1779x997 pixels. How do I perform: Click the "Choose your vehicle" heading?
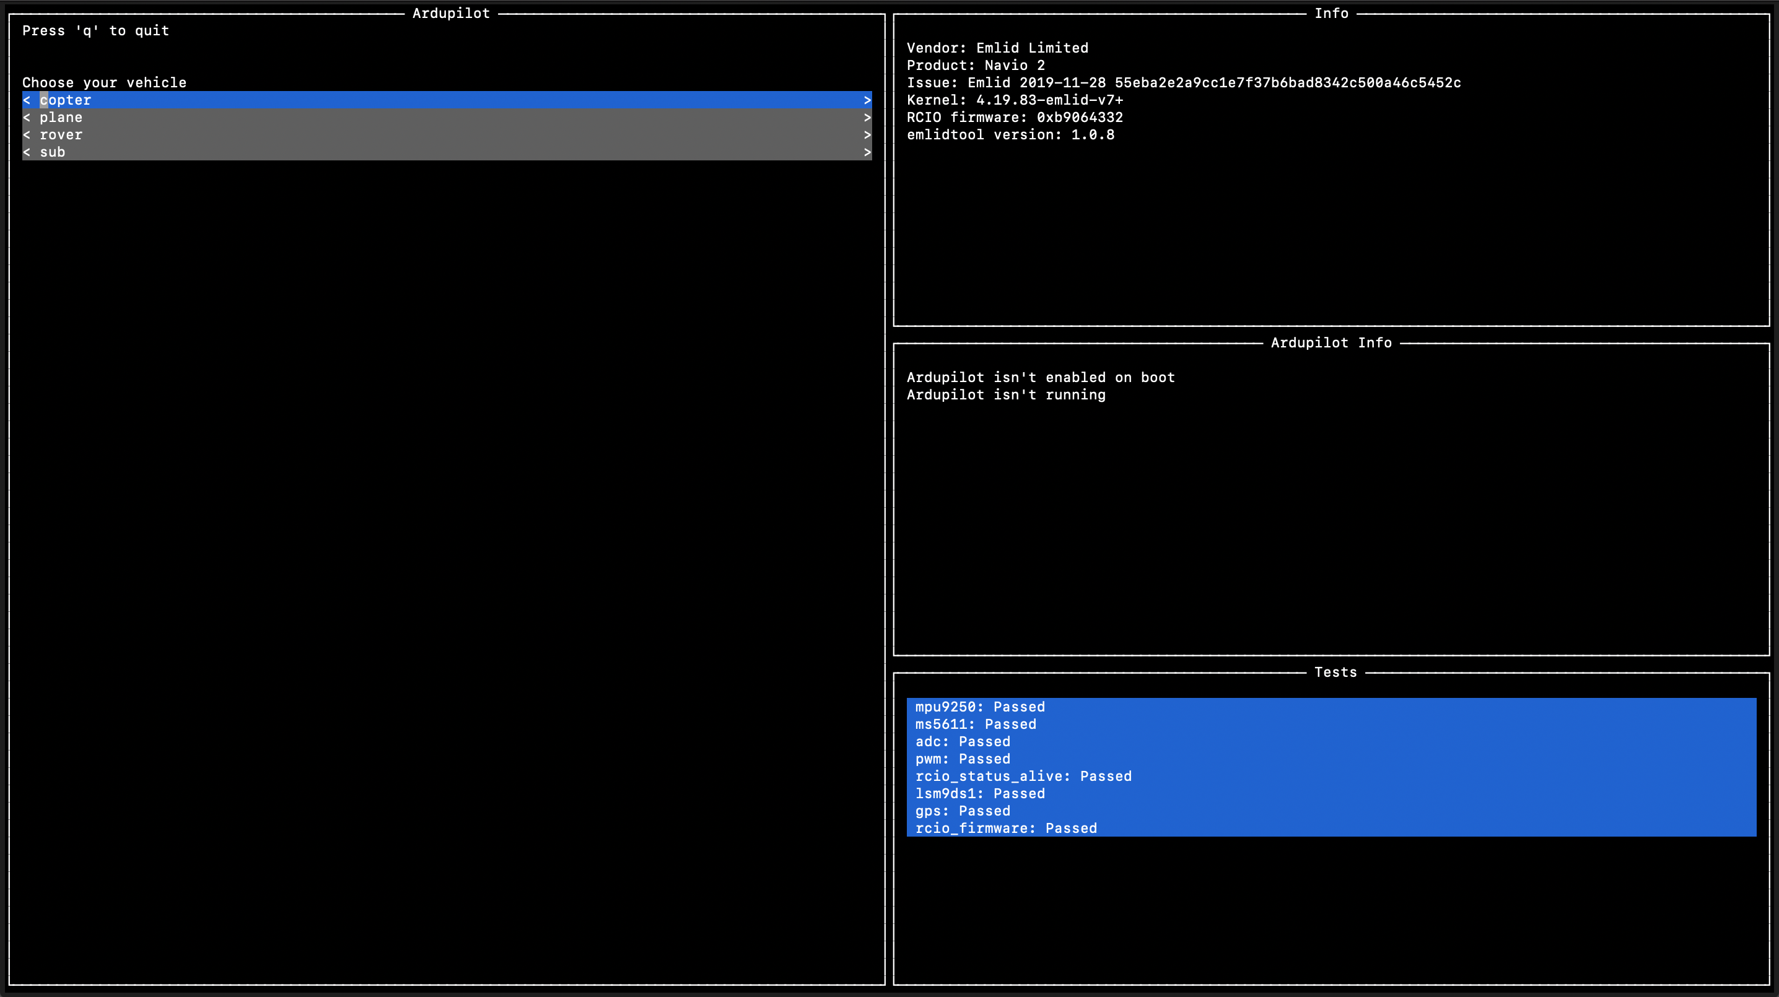tap(104, 82)
